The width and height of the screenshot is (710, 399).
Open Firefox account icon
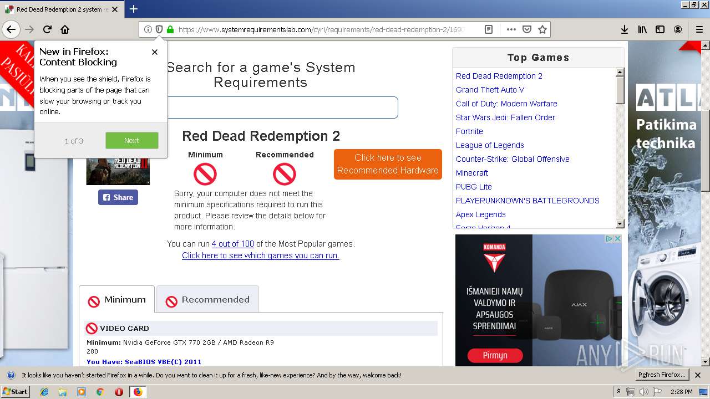point(678,29)
